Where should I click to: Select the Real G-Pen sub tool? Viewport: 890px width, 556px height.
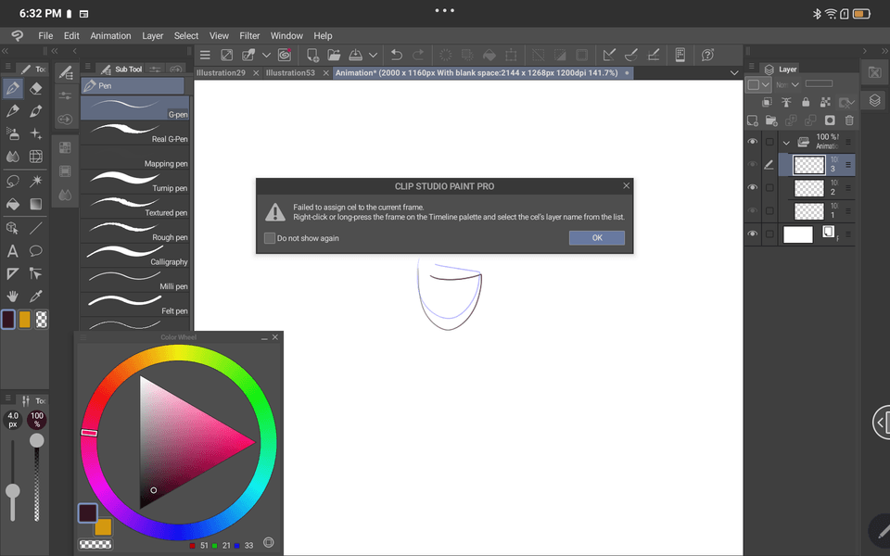(x=135, y=133)
